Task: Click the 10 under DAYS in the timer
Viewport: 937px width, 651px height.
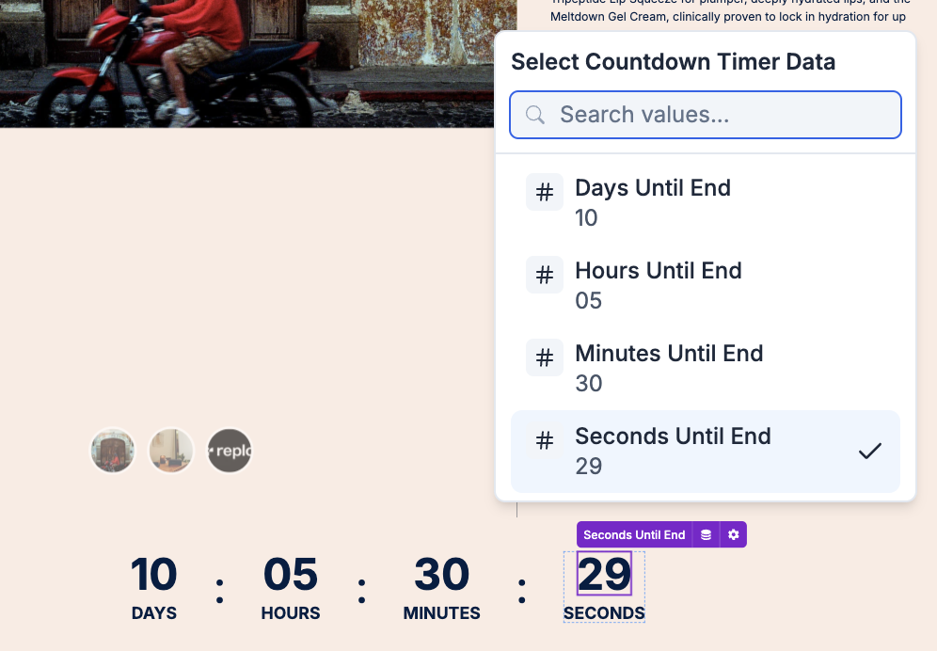Action: 153,576
